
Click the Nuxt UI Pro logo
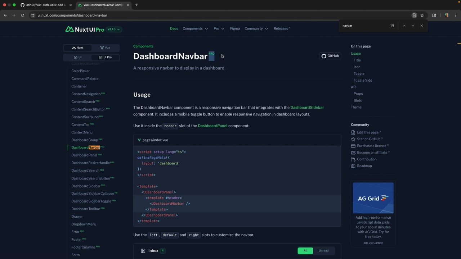tap(85, 29)
